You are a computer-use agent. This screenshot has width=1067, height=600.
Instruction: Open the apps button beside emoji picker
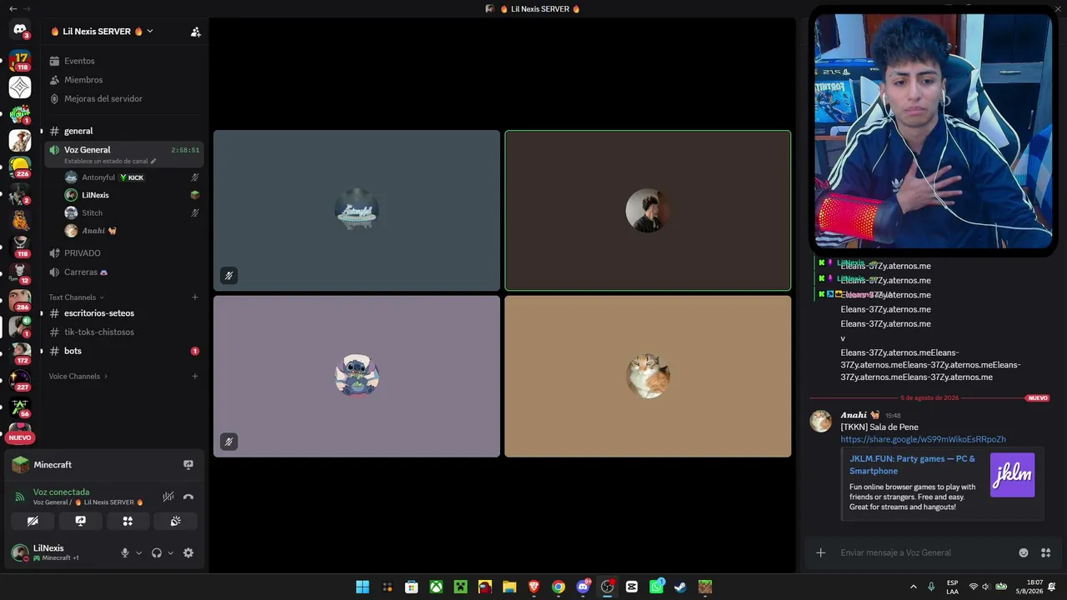click(x=1045, y=552)
